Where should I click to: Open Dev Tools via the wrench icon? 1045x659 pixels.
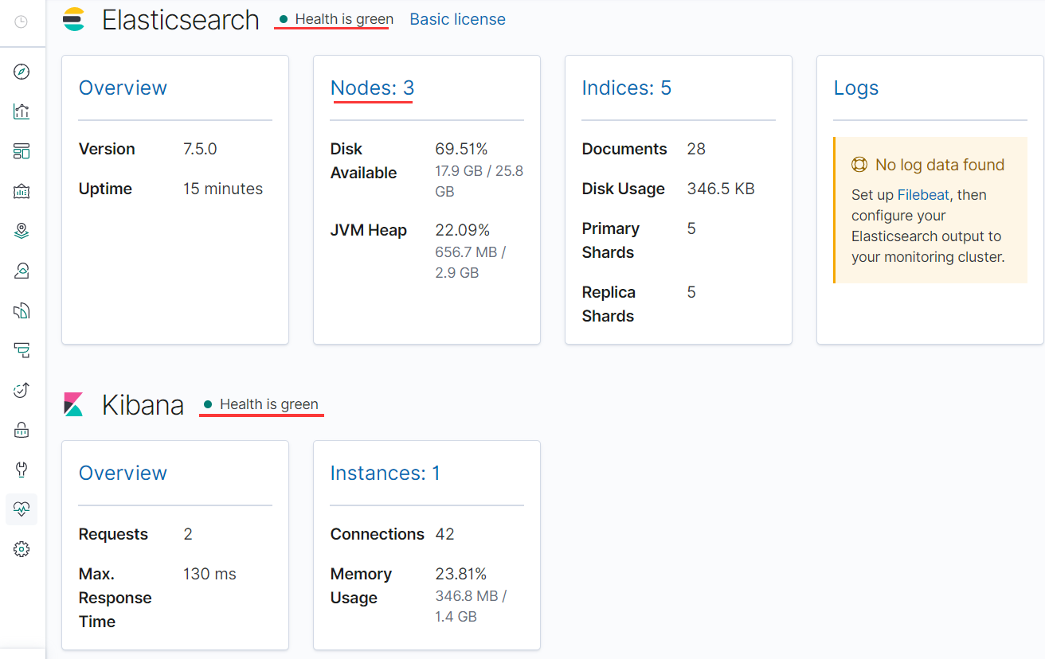[x=22, y=470]
